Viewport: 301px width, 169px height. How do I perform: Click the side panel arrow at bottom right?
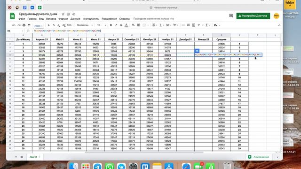(277, 157)
